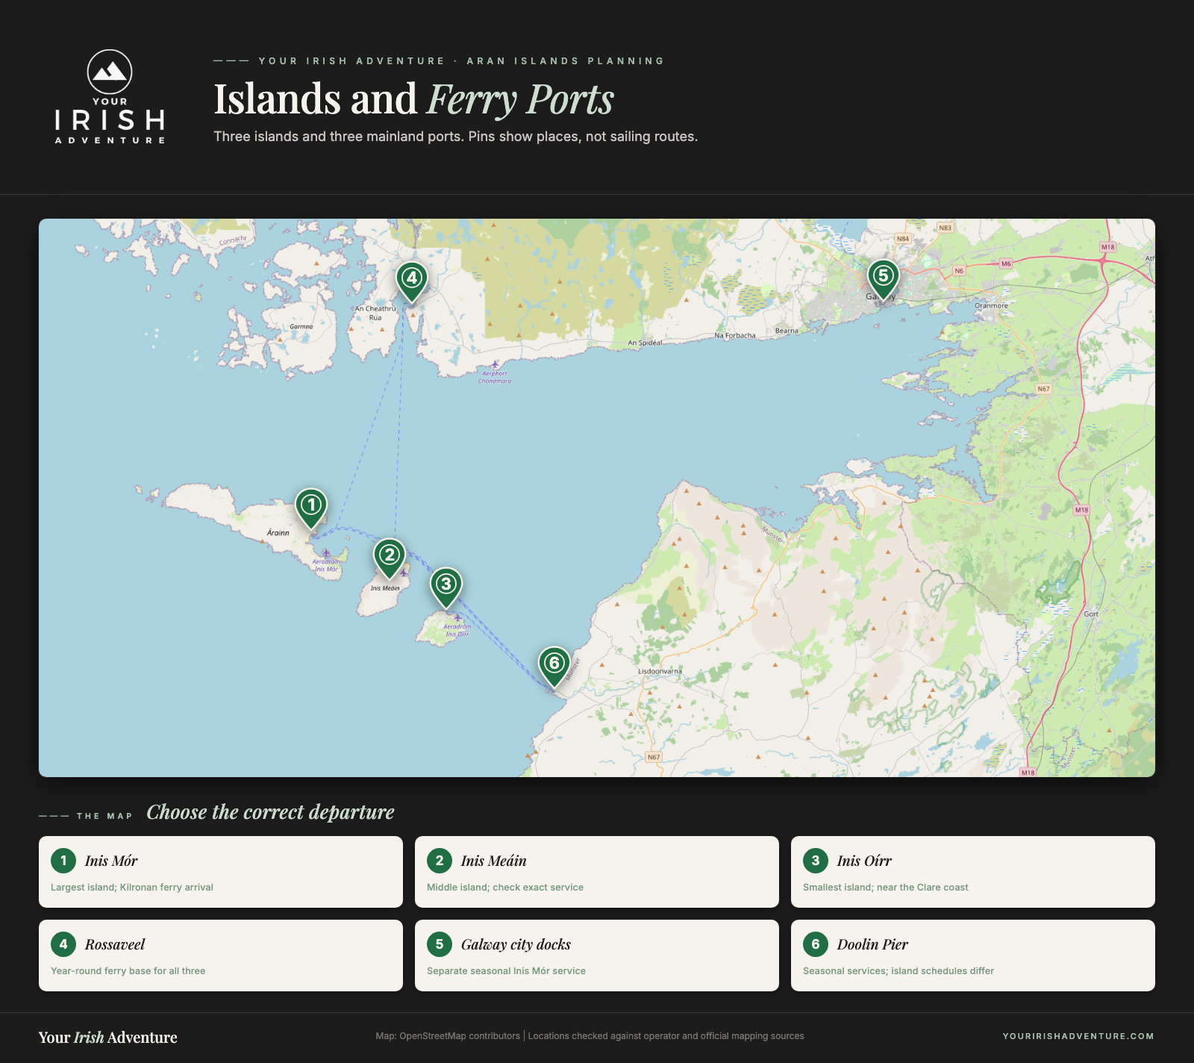The height and width of the screenshot is (1063, 1194).
Task: Click the Lisdoonvarna label on the map
Action: pyautogui.click(x=660, y=671)
